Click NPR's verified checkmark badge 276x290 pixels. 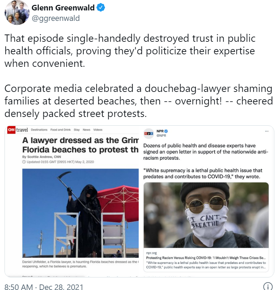click(166, 131)
